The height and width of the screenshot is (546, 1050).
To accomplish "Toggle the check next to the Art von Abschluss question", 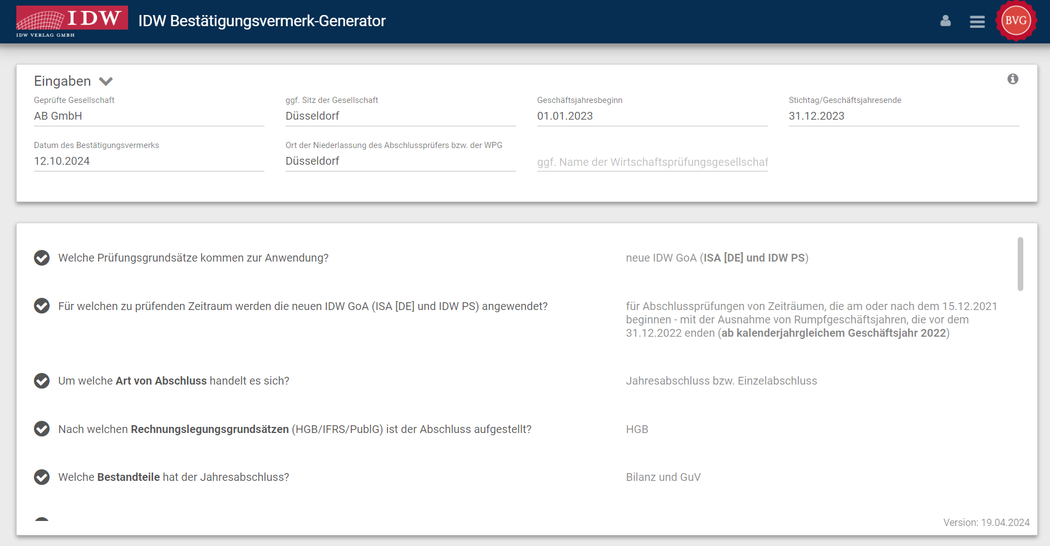I will coord(42,381).
